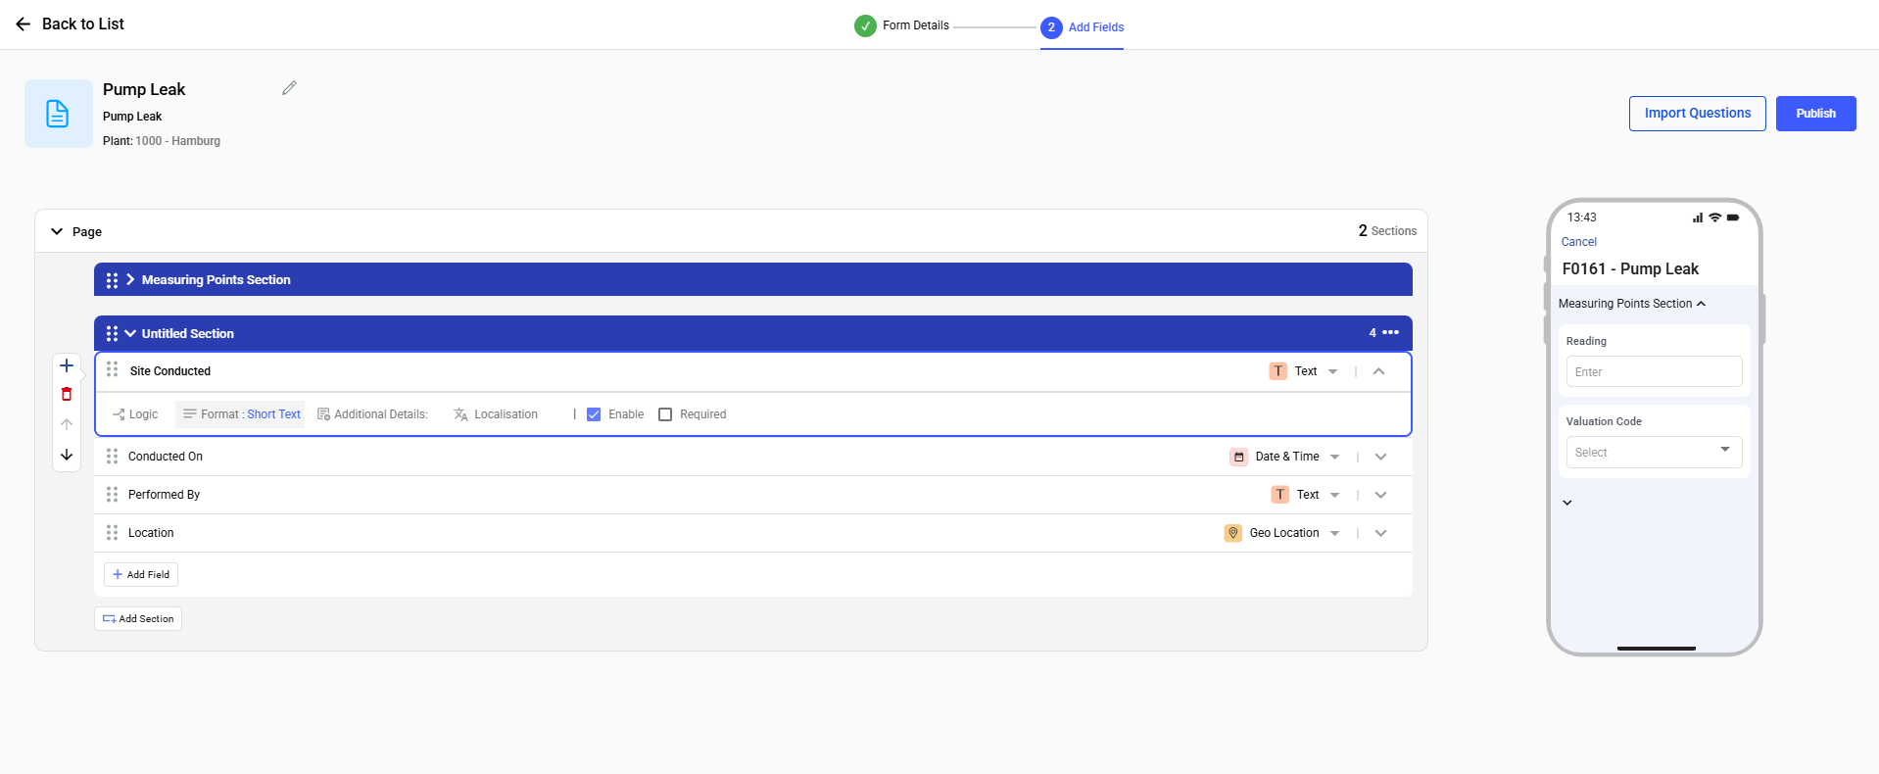Image resolution: width=1879 pixels, height=774 pixels.
Task: Expand the Measuring Points Section
Action: click(x=130, y=279)
